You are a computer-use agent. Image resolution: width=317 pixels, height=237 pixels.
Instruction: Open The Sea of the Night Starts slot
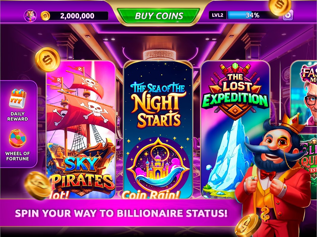click(x=158, y=129)
